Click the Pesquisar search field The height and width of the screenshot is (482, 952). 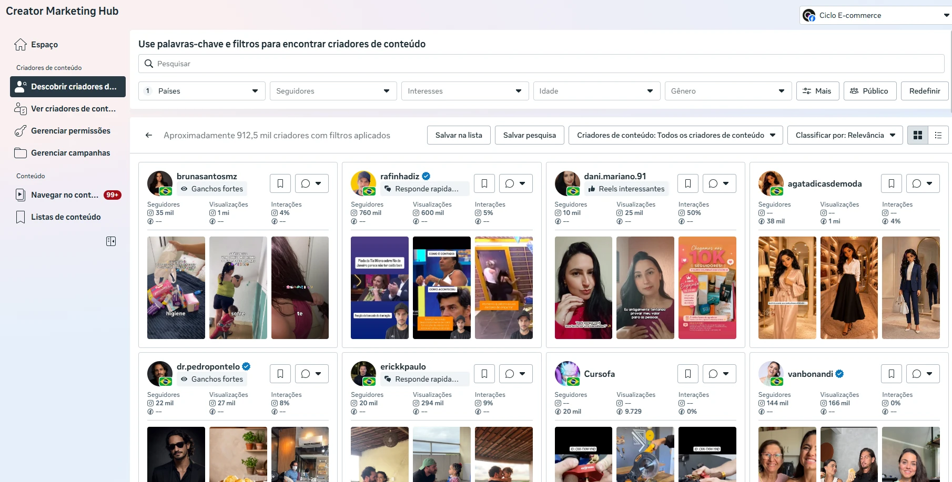pos(541,64)
